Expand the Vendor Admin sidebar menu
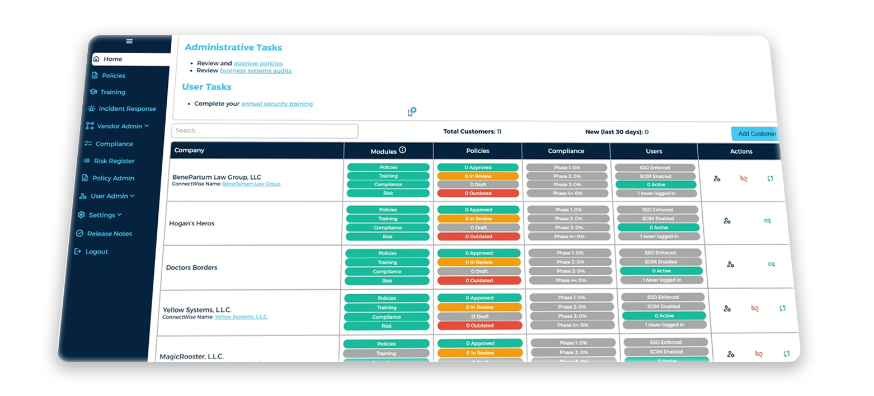The width and height of the screenshot is (874, 396). pos(119,126)
